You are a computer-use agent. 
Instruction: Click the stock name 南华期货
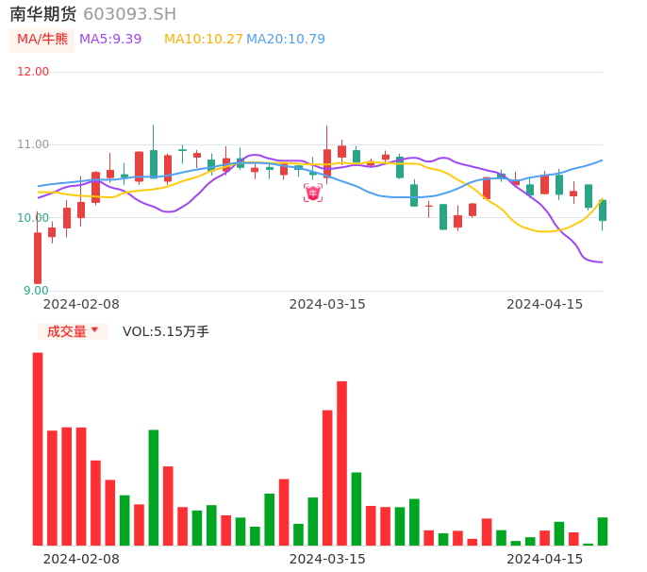[x=43, y=14]
